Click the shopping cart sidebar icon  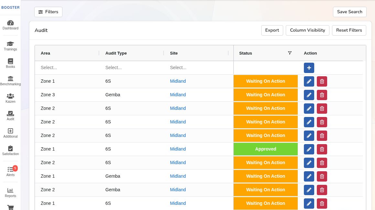tap(10, 207)
